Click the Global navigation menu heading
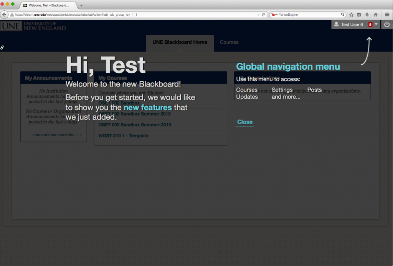This screenshot has height=266, width=393. [288, 67]
